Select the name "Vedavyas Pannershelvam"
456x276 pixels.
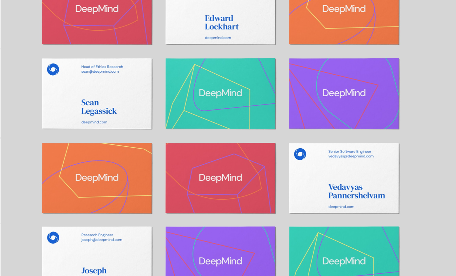coord(357,191)
